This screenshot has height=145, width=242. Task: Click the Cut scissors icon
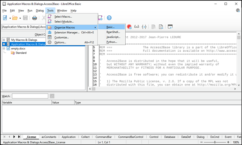pyautogui.click(x=44, y=18)
